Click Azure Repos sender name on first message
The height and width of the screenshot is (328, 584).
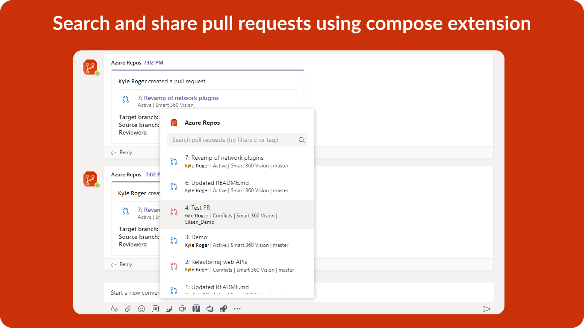[126, 63]
